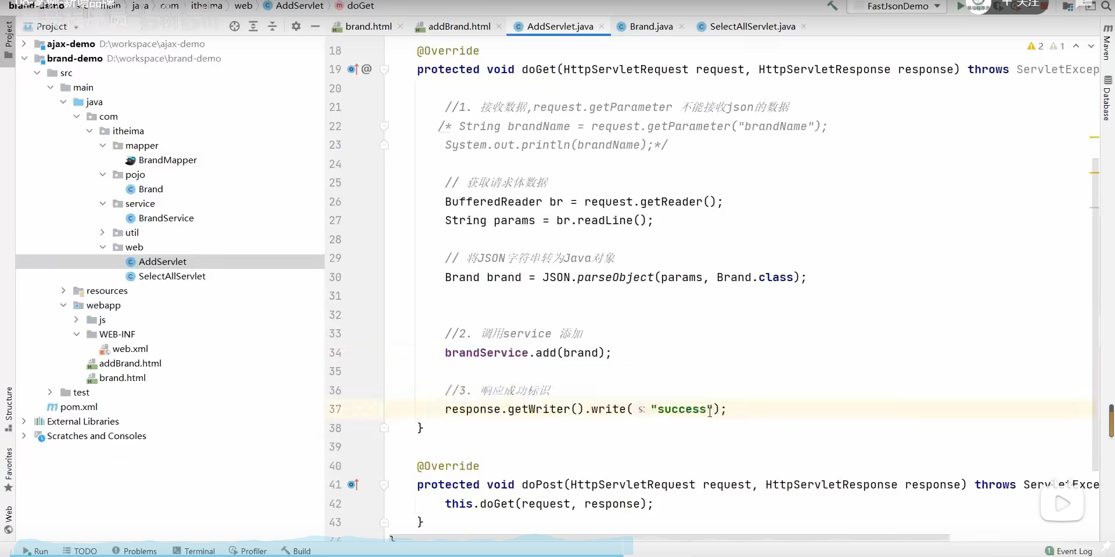This screenshot has width=1115, height=557.
Task: Go to next highlighted error arrow
Action: coord(1091,46)
